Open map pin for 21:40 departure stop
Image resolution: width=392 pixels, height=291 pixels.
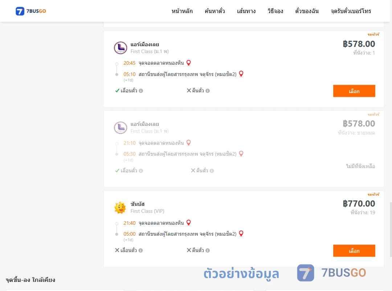click(x=189, y=223)
